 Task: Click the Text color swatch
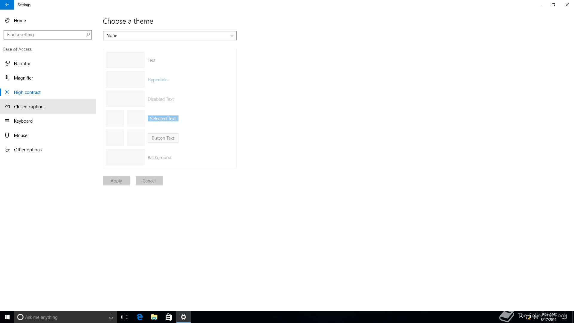point(125,60)
